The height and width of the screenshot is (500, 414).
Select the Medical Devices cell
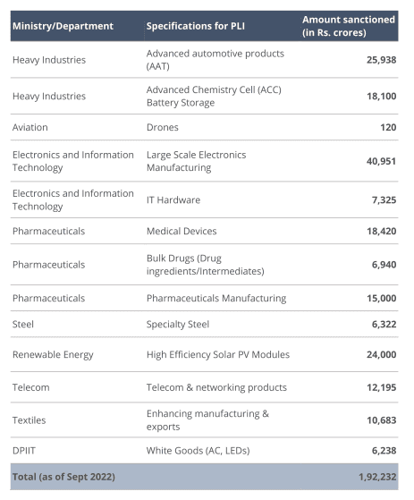[182, 231]
